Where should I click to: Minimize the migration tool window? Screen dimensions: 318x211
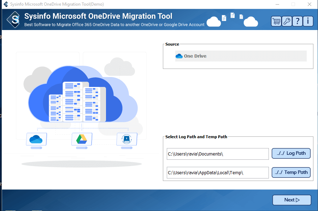point(277,4)
